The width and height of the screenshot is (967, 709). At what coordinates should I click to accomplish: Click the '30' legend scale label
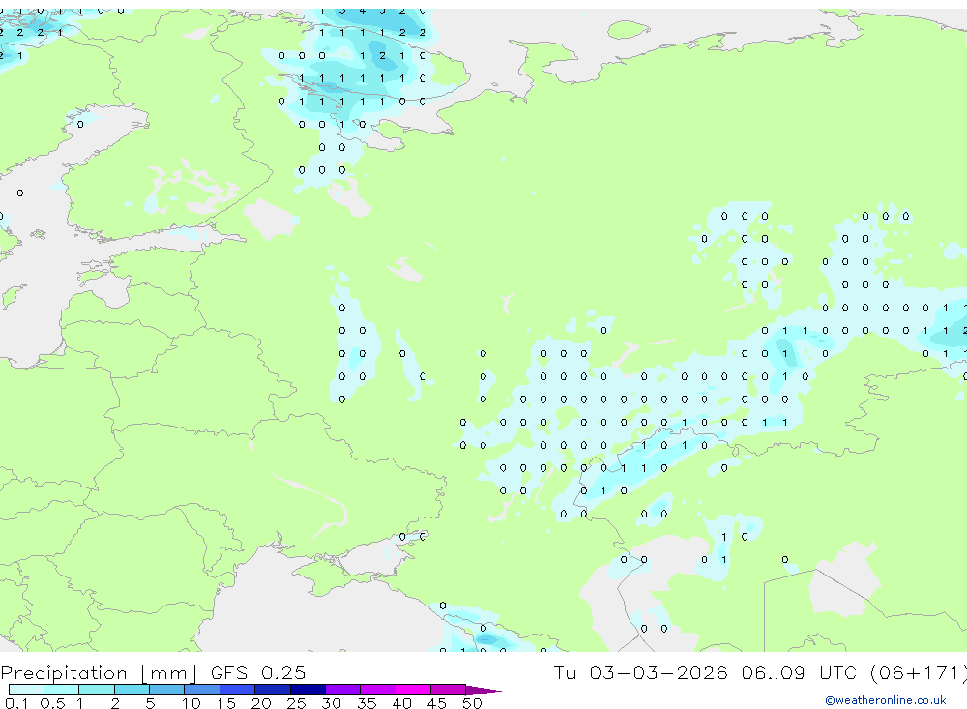pyautogui.click(x=331, y=703)
